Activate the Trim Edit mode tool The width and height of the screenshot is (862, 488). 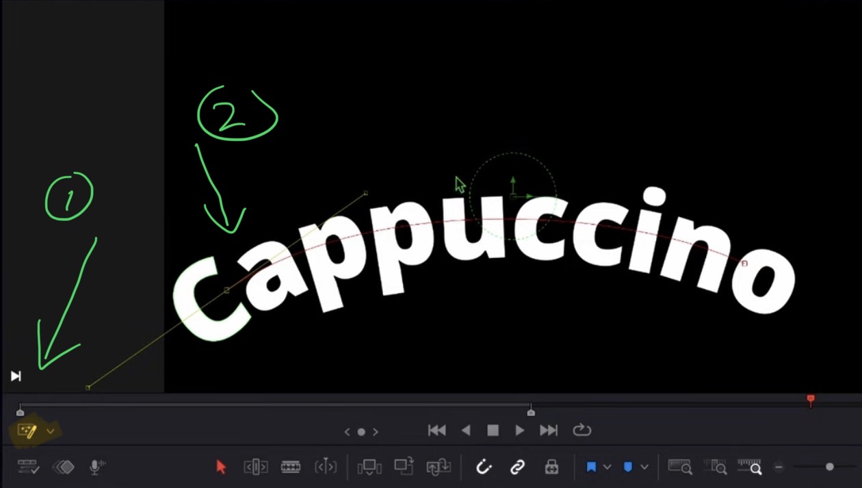coord(256,467)
